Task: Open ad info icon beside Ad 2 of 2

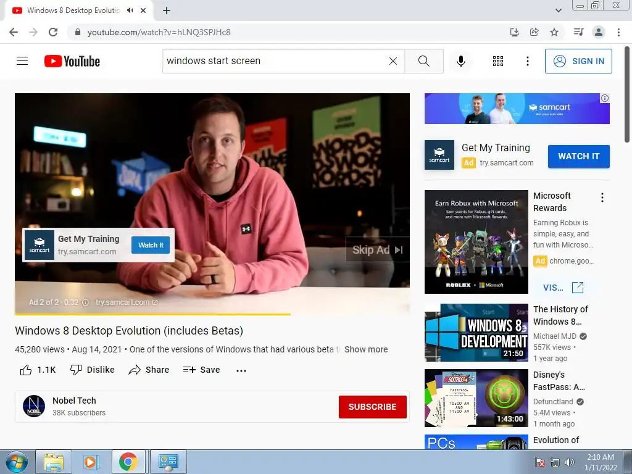Action: click(85, 302)
